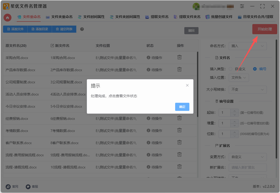This screenshot has width=280, height=193.
Task: Open the 变更方式 dropdown showing 自定义
Action: coord(248,157)
